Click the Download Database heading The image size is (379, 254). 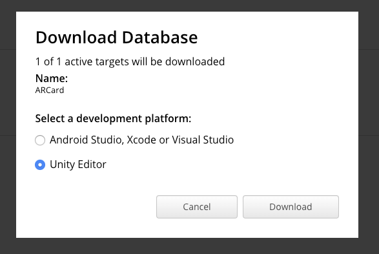(x=116, y=37)
